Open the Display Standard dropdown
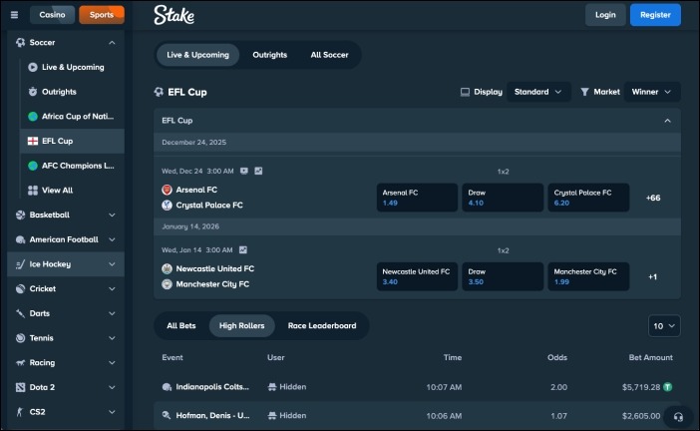Image resolution: width=700 pixels, height=431 pixels. pos(538,92)
